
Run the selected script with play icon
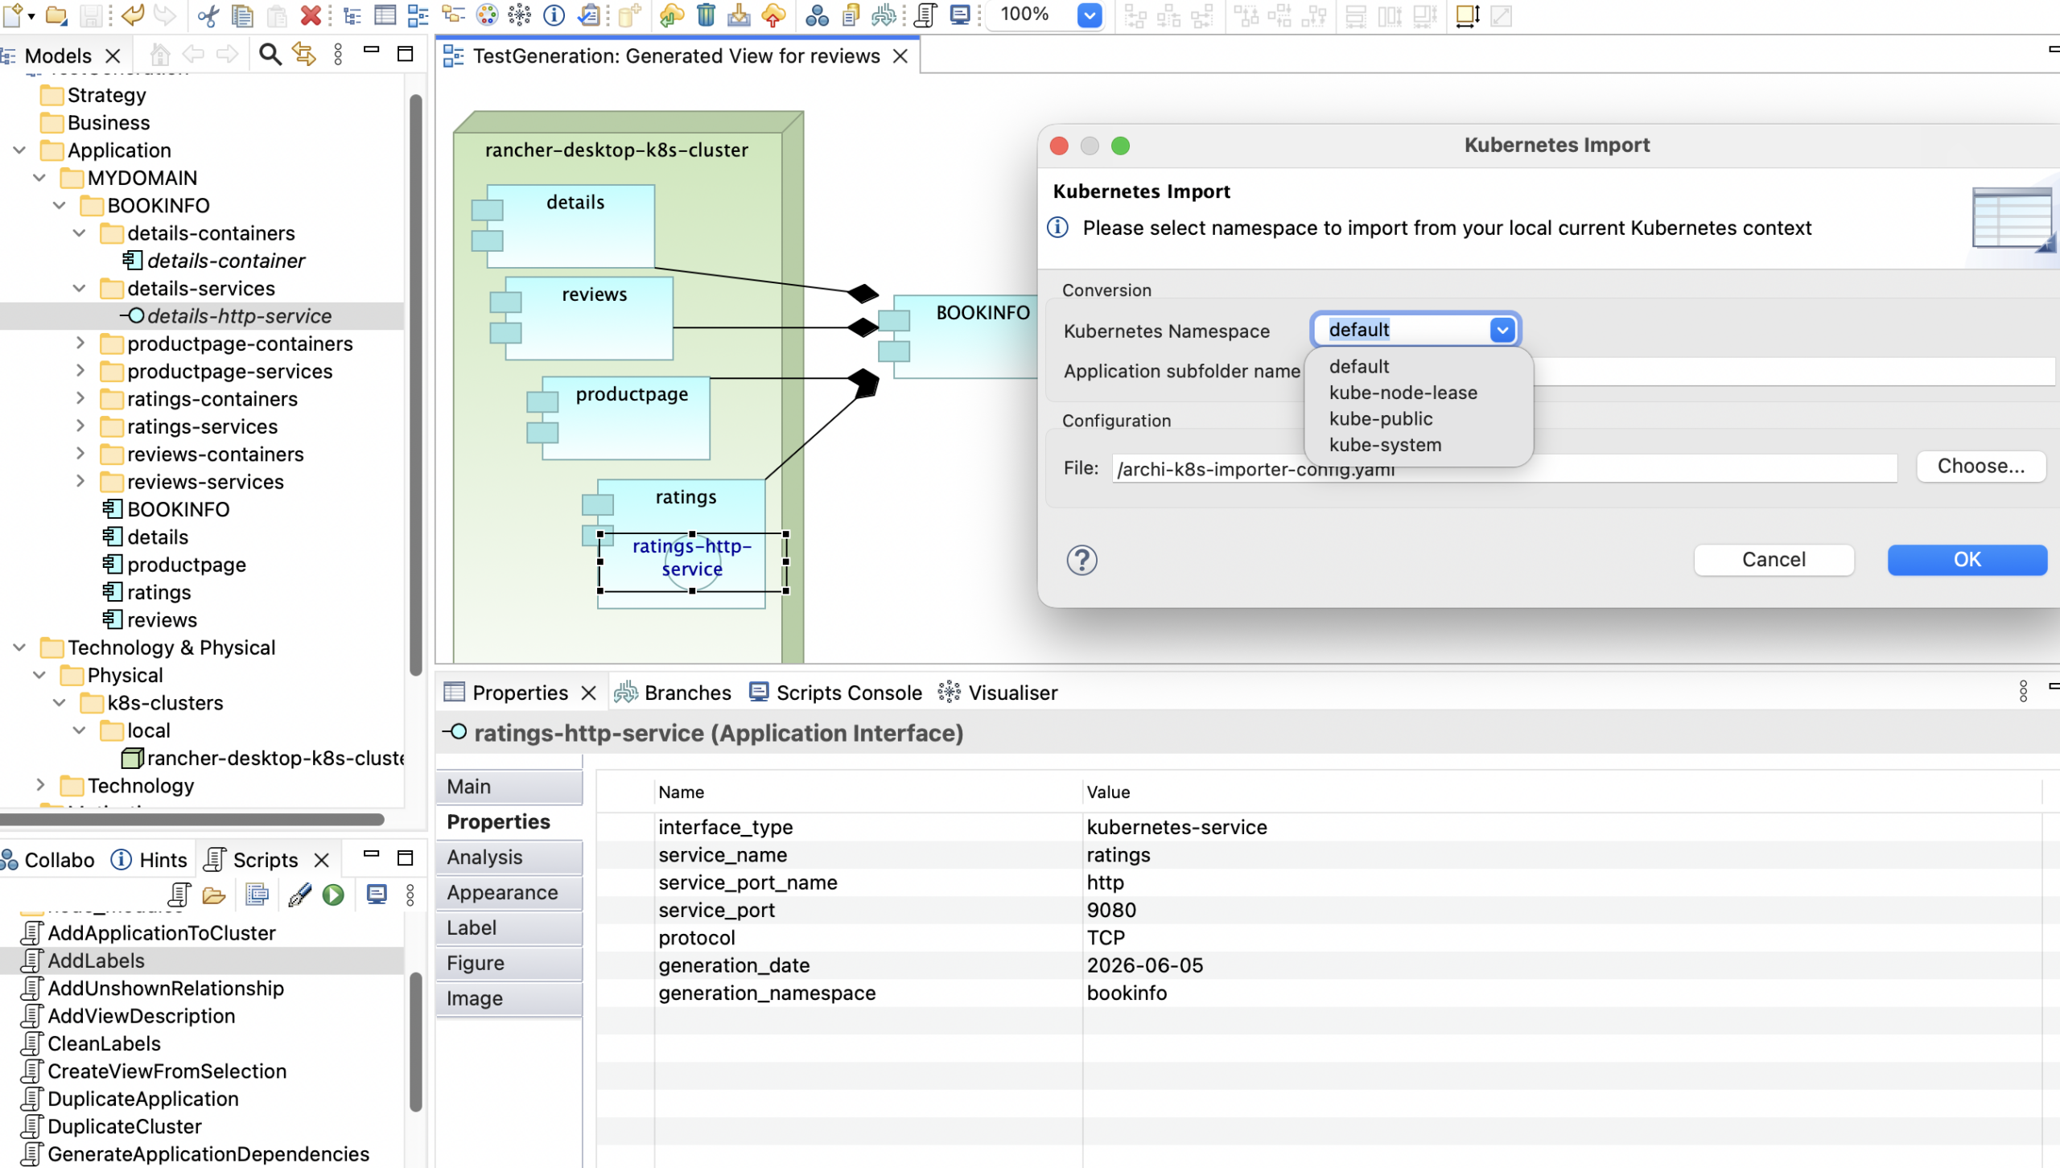click(333, 895)
